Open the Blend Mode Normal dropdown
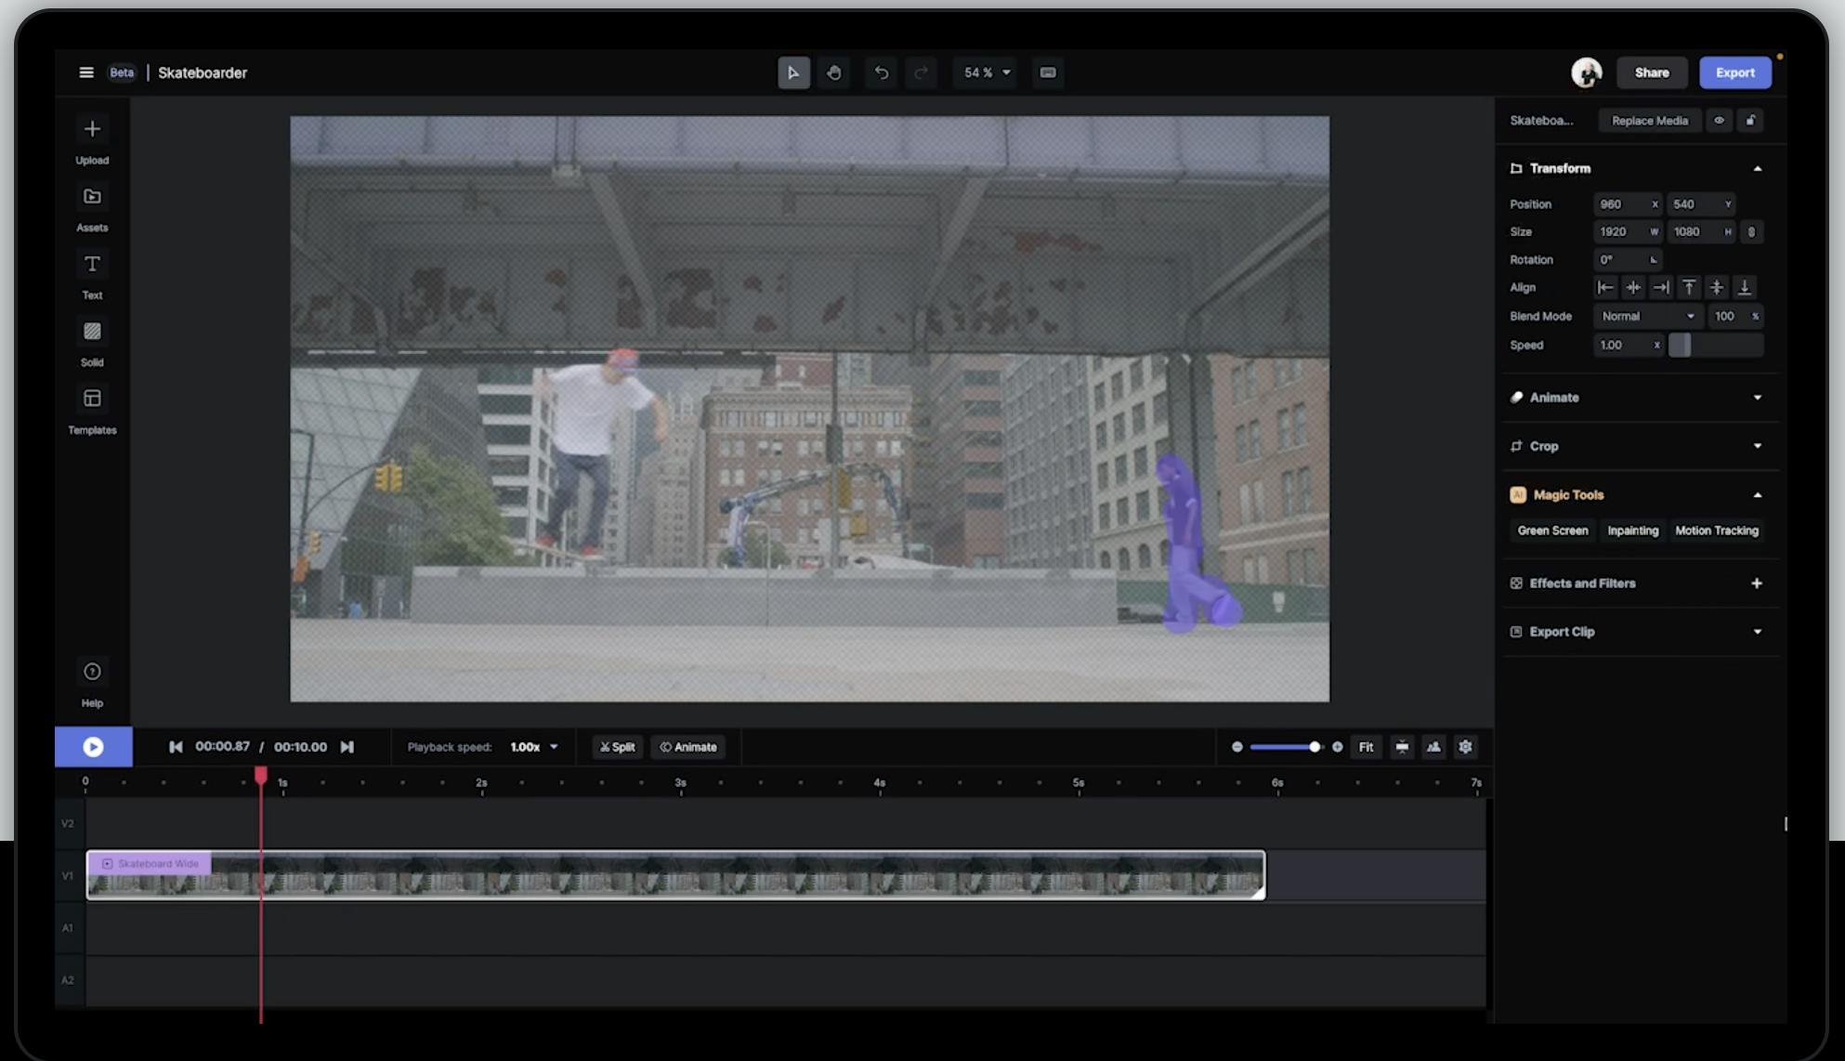The width and height of the screenshot is (1845, 1061). click(x=1648, y=317)
